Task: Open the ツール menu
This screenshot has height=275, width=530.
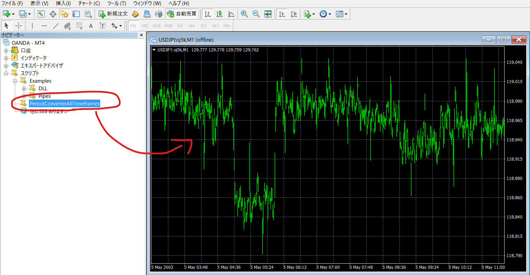Action: pyautogui.click(x=117, y=3)
